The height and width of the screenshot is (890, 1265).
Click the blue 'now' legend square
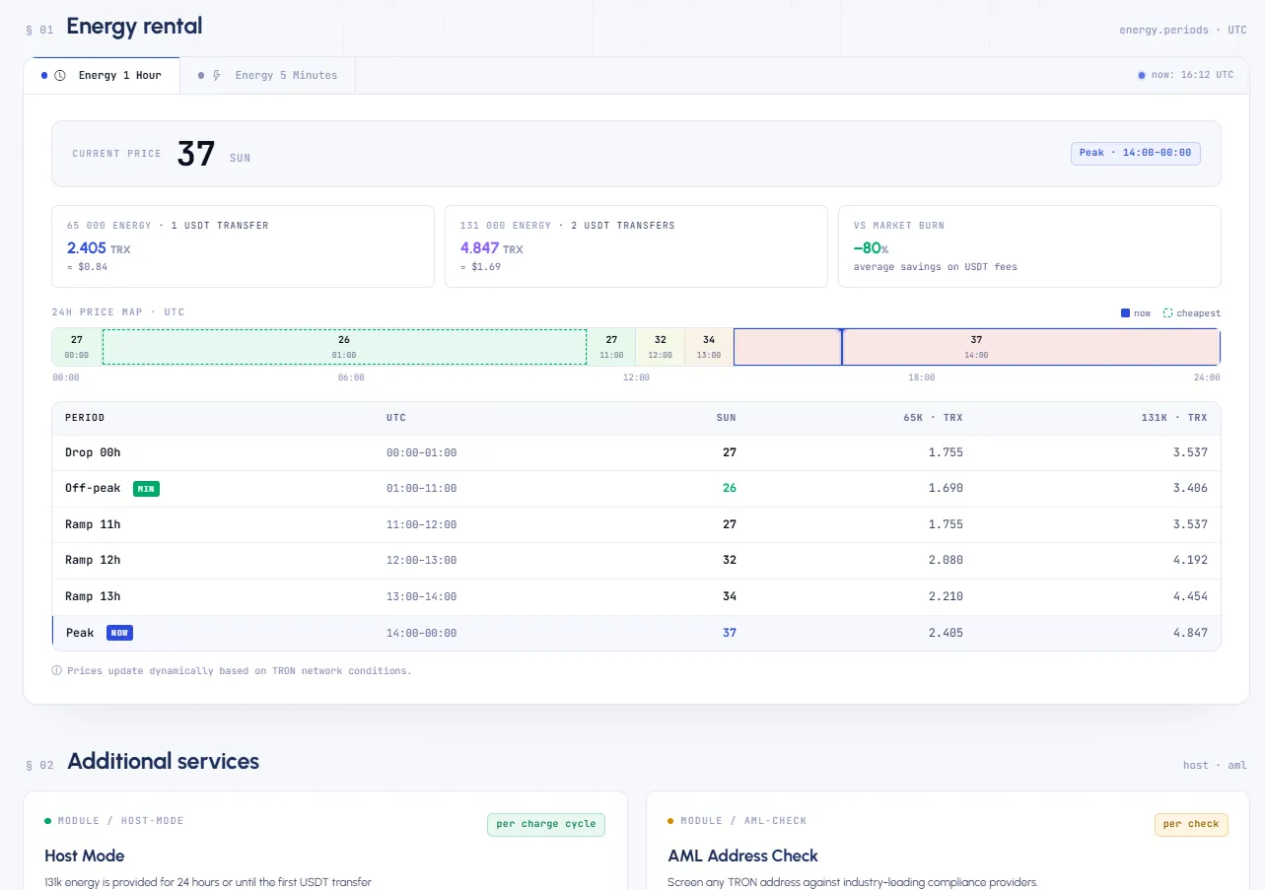click(1125, 313)
